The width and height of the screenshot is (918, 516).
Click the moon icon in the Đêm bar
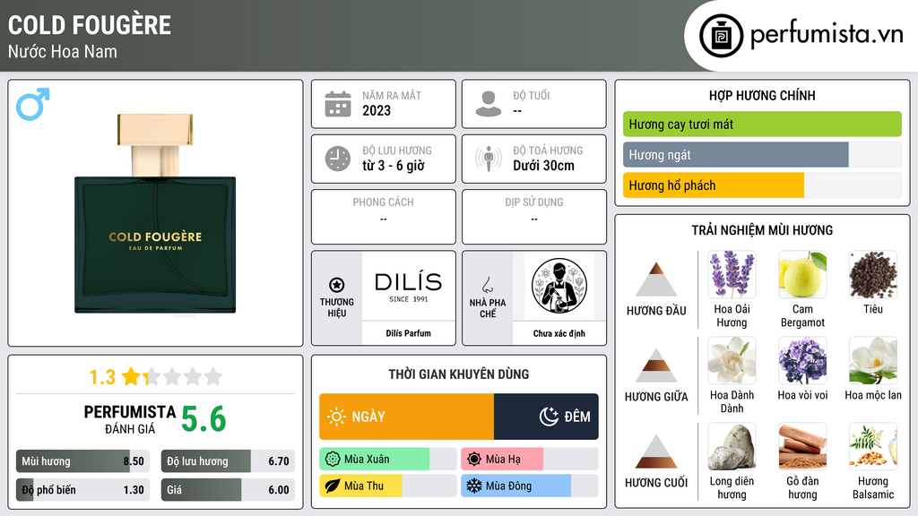(x=549, y=417)
